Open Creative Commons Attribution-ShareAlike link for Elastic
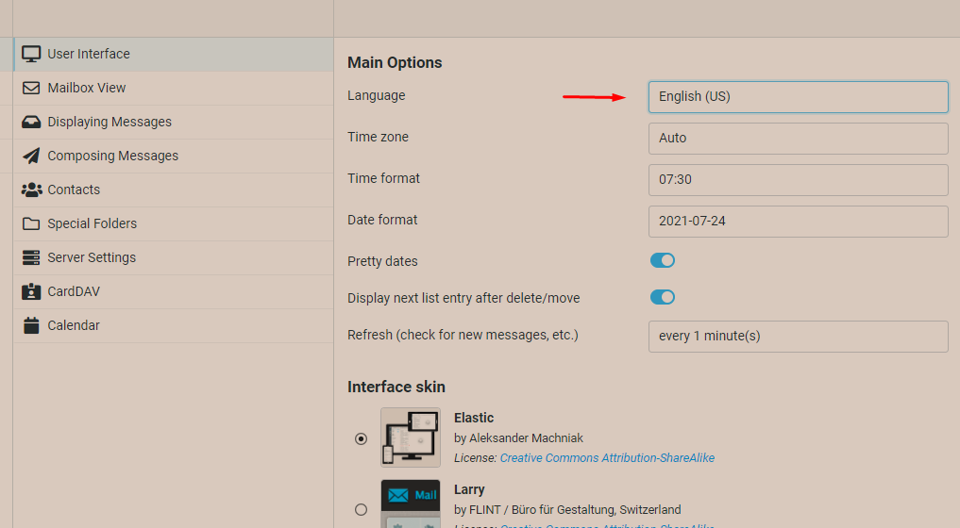Screen dimensions: 960x528 pyautogui.click(x=607, y=458)
